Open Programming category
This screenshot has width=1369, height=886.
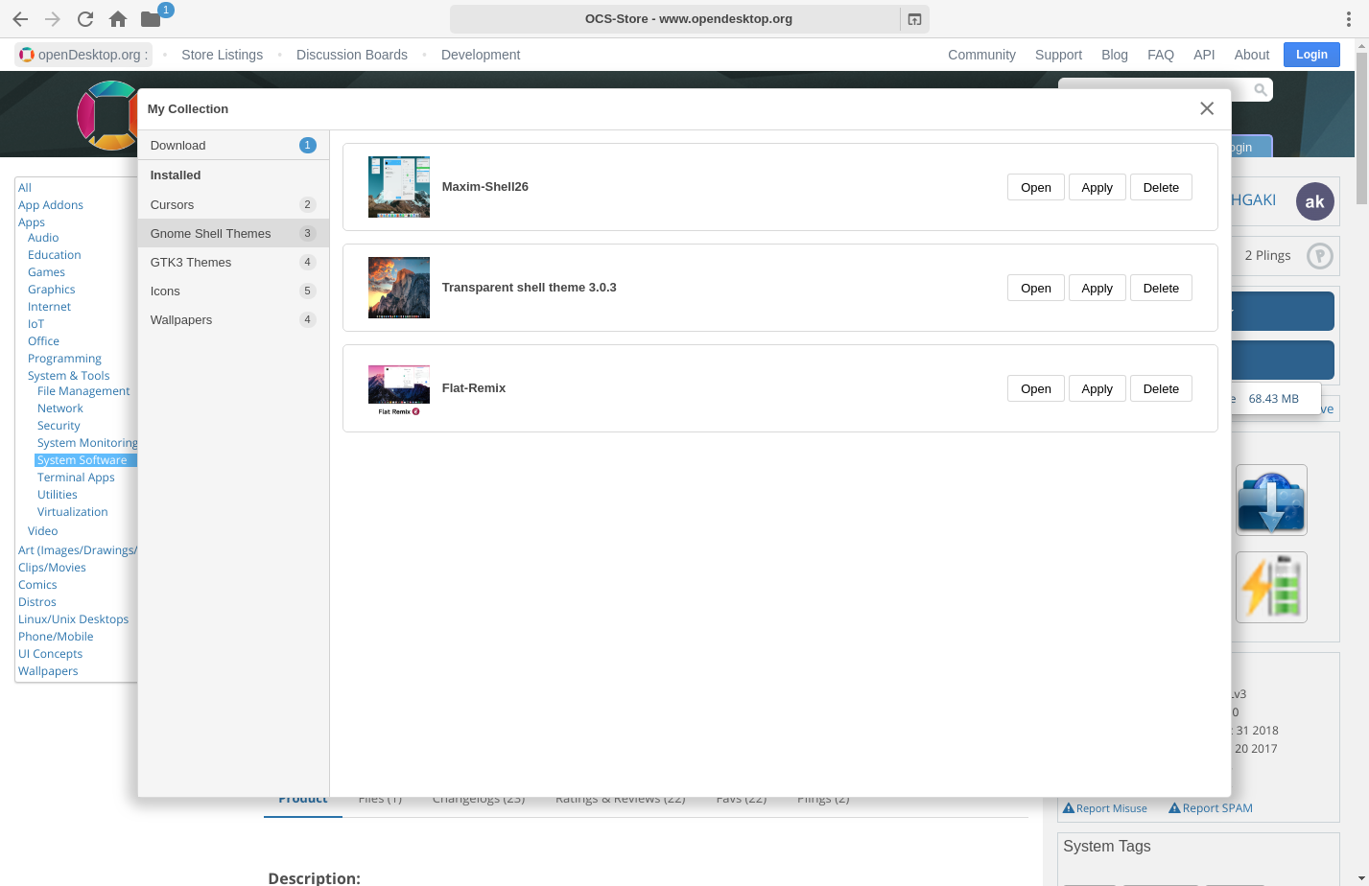pyautogui.click(x=64, y=359)
